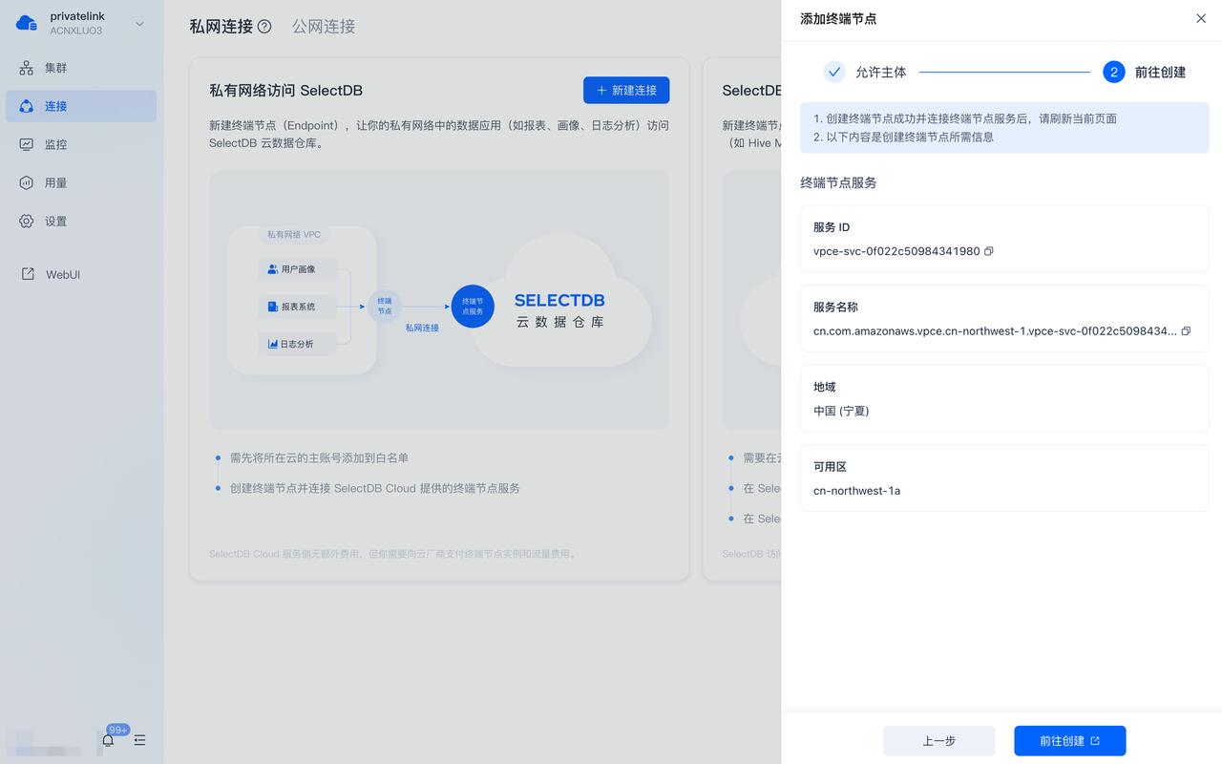
Task: Close the 添加终端节点 drawer
Action: point(1201,18)
